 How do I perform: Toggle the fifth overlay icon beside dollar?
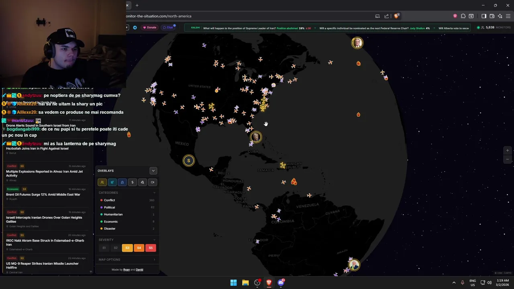pos(142,182)
